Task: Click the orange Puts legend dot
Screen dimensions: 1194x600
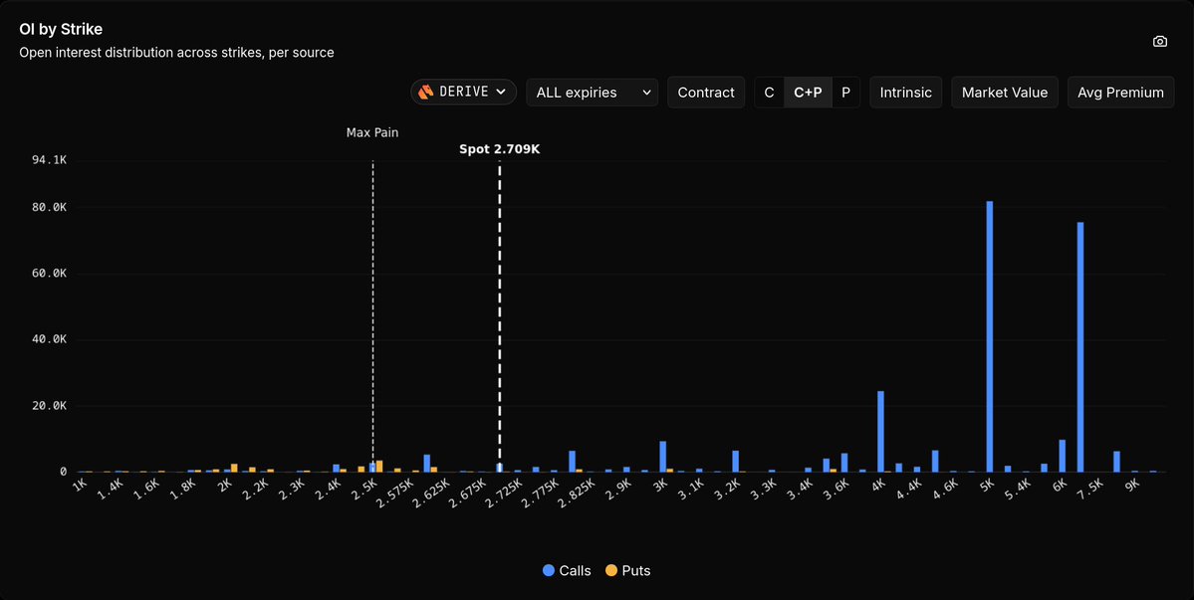Action: tap(610, 570)
